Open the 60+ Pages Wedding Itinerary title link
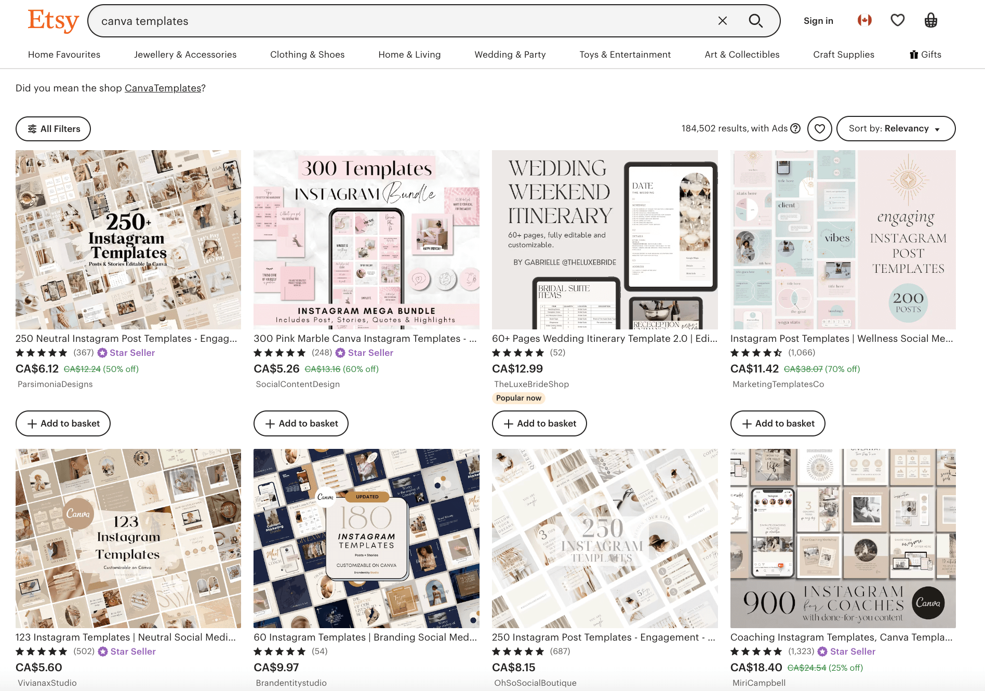 pos(605,339)
